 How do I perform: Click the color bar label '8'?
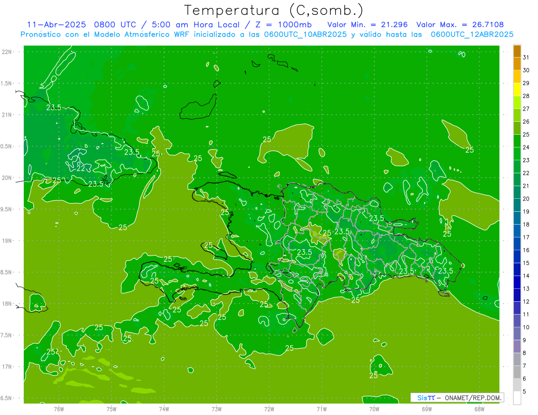[525, 353]
